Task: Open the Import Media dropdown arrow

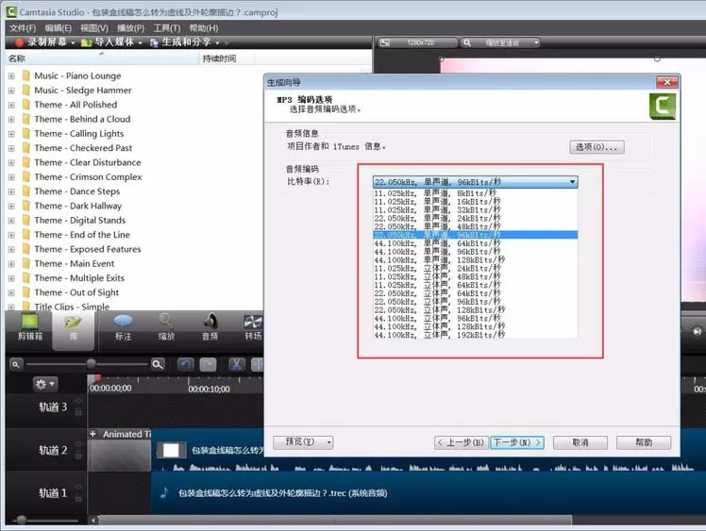Action: pyautogui.click(x=141, y=42)
